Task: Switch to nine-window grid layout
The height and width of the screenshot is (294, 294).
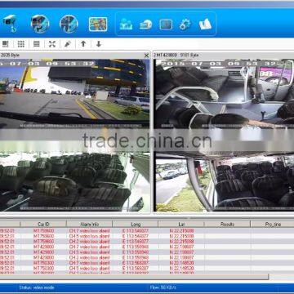Action: click(21, 44)
